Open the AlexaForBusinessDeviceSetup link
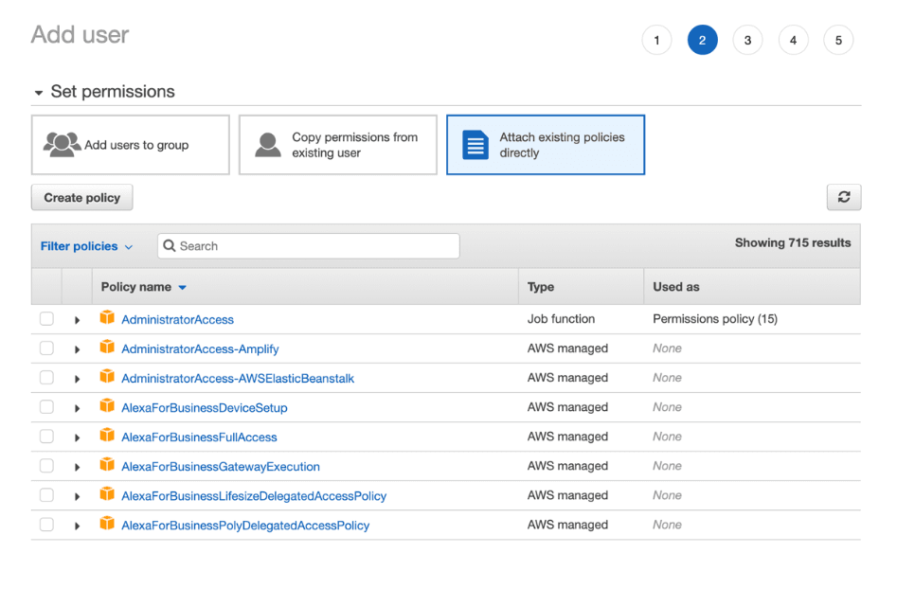The width and height of the screenshot is (897, 589). coord(205,408)
